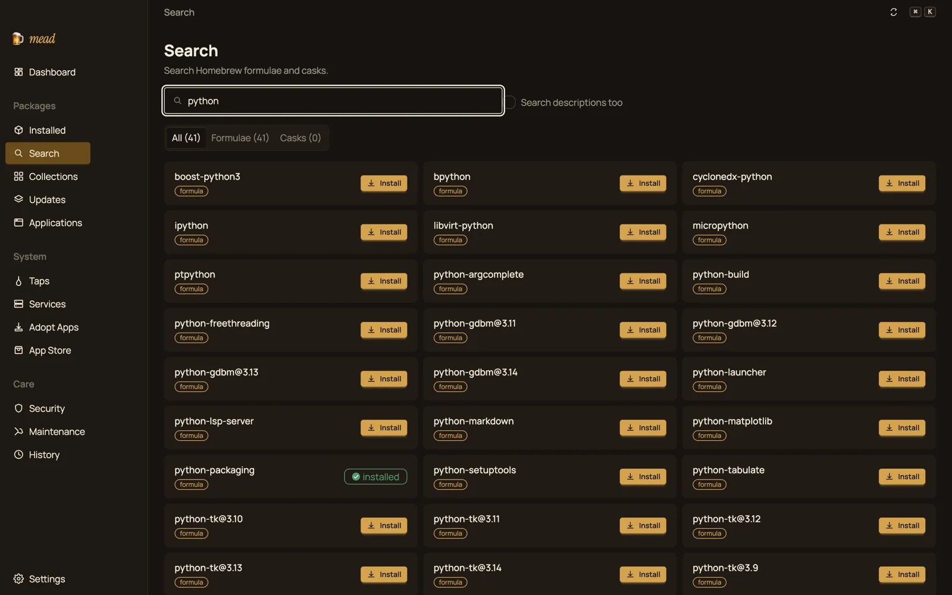This screenshot has width=952, height=595.
Task: Install python-freethreading
Action: (x=384, y=330)
